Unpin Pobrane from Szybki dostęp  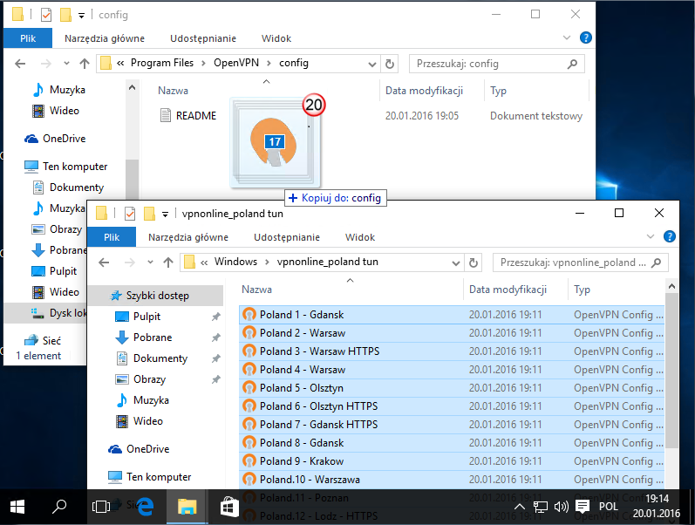pyautogui.click(x=216, y=337)
